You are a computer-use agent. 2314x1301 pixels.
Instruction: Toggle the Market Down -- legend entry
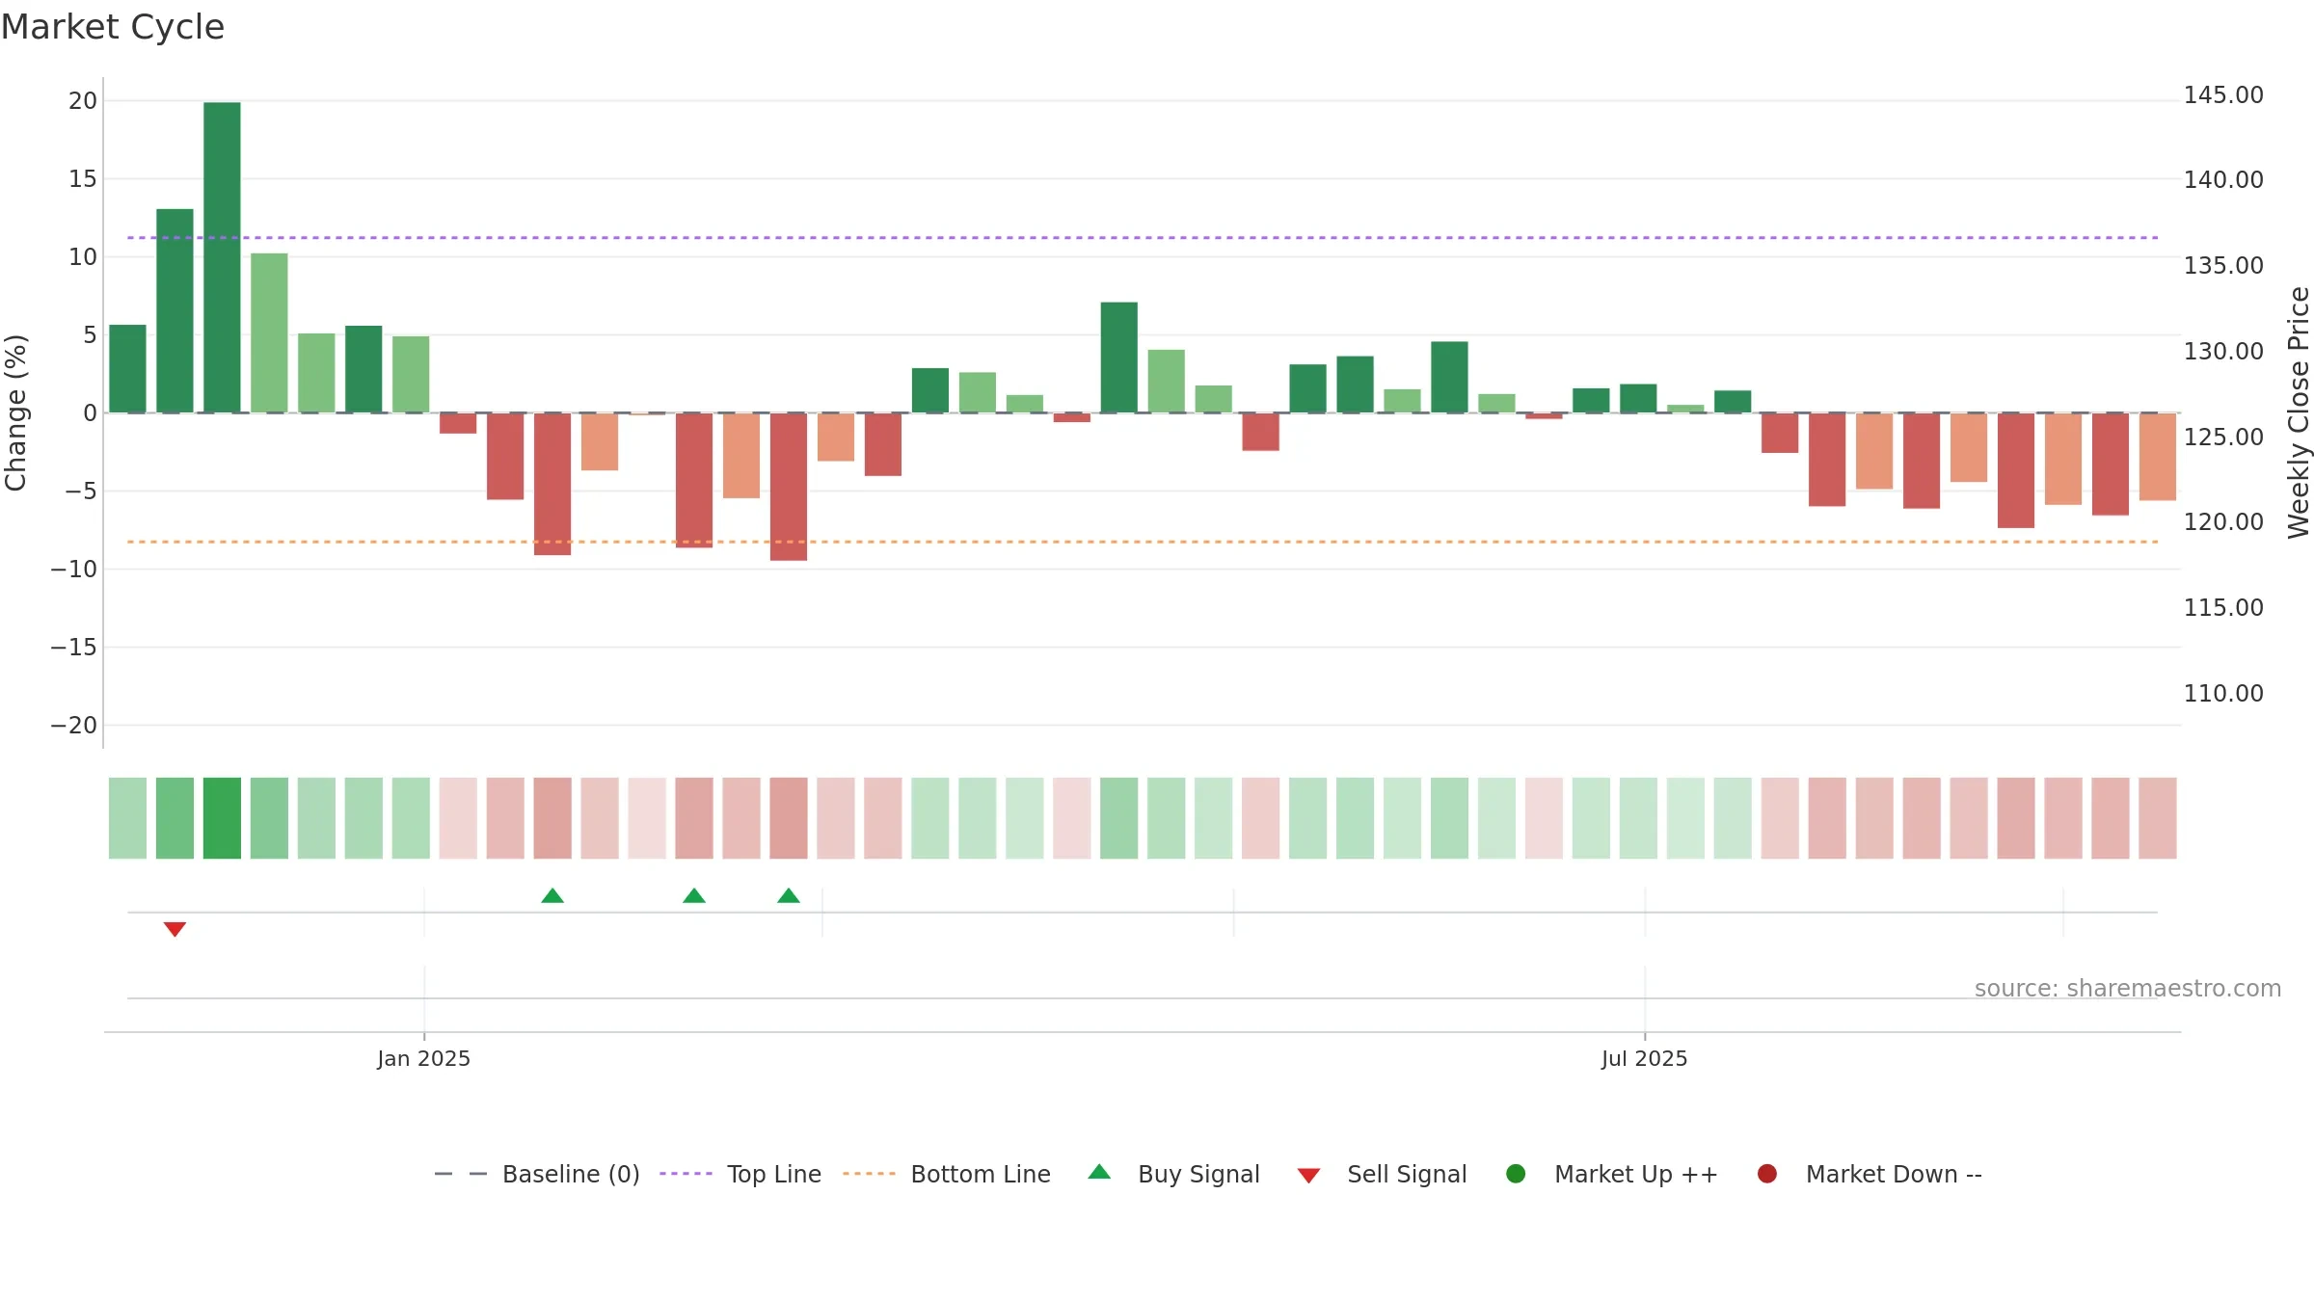point(1870,1174)
